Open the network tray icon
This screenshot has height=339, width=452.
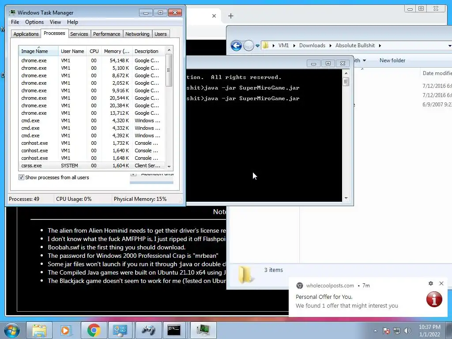point(397,331)
